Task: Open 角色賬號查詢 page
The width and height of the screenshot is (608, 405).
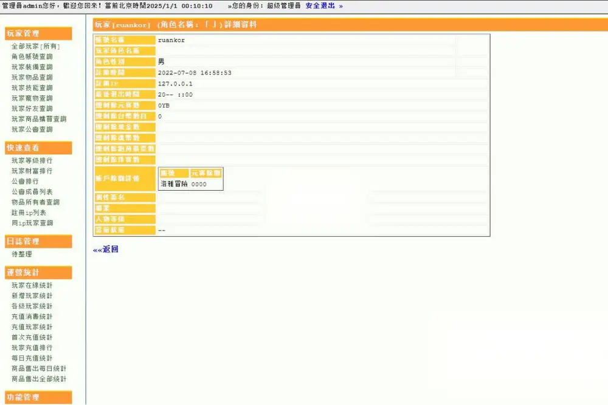Action: pos(32,56)
